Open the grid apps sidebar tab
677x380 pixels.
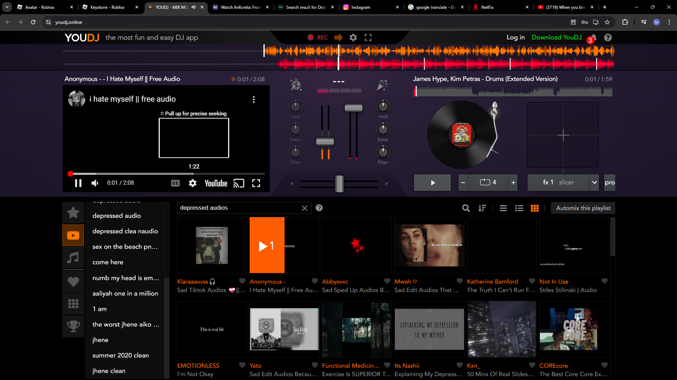click(73, 304)
